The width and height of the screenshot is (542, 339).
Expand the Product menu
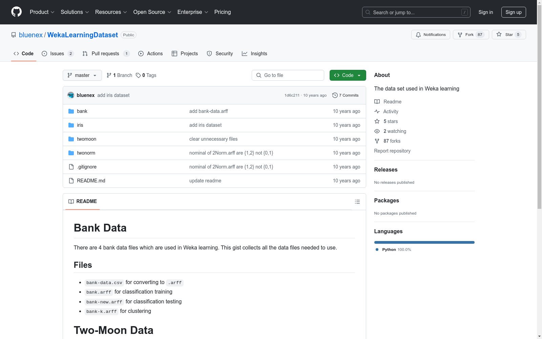point(42,12)
